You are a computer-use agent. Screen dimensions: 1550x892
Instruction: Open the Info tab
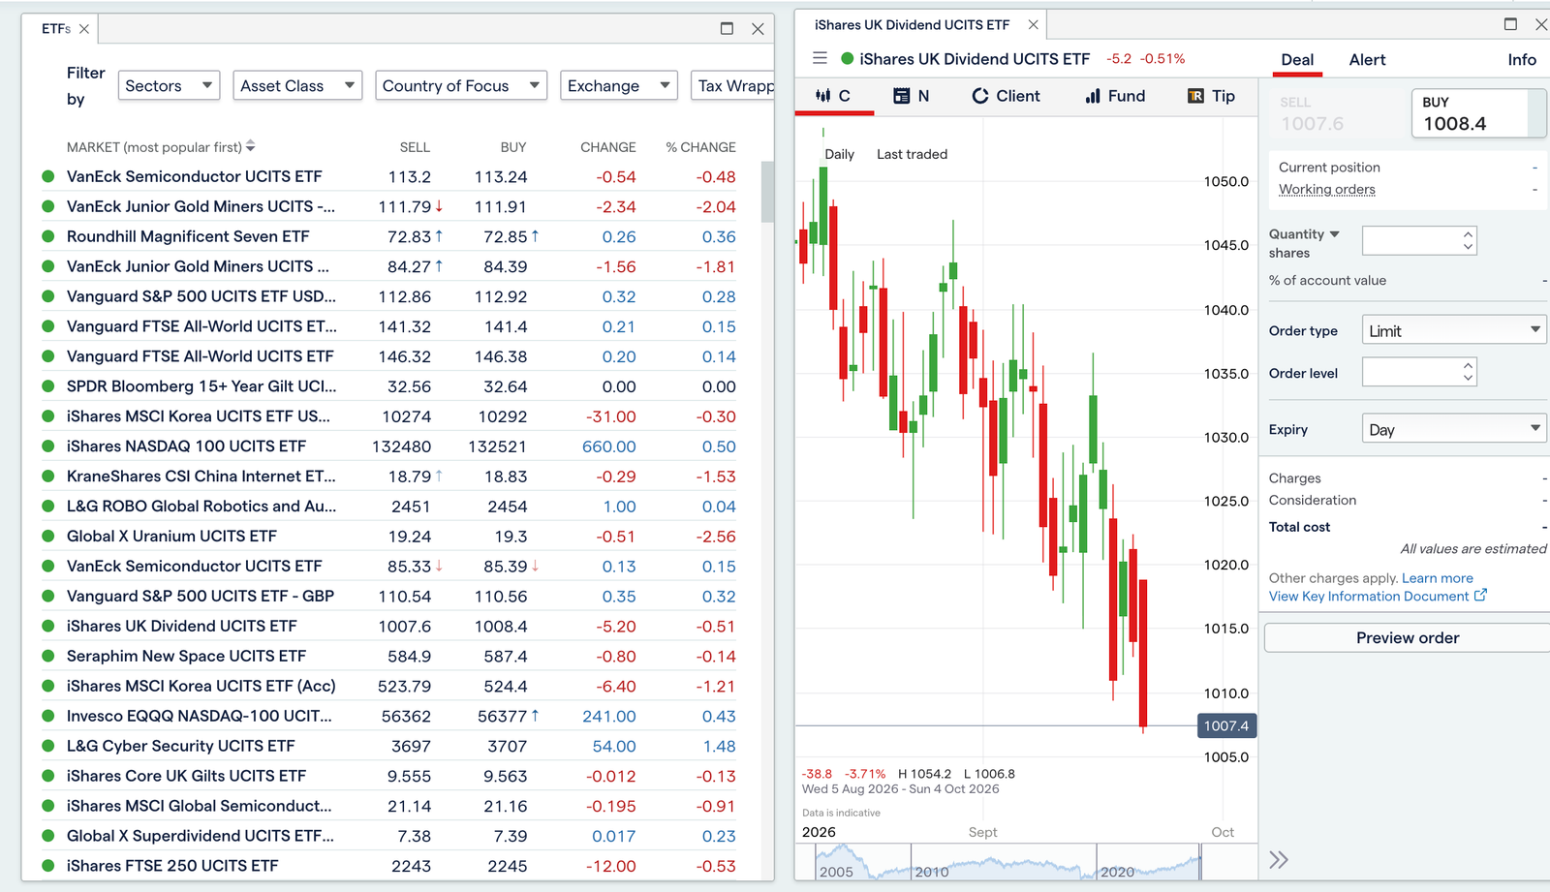1521,60
